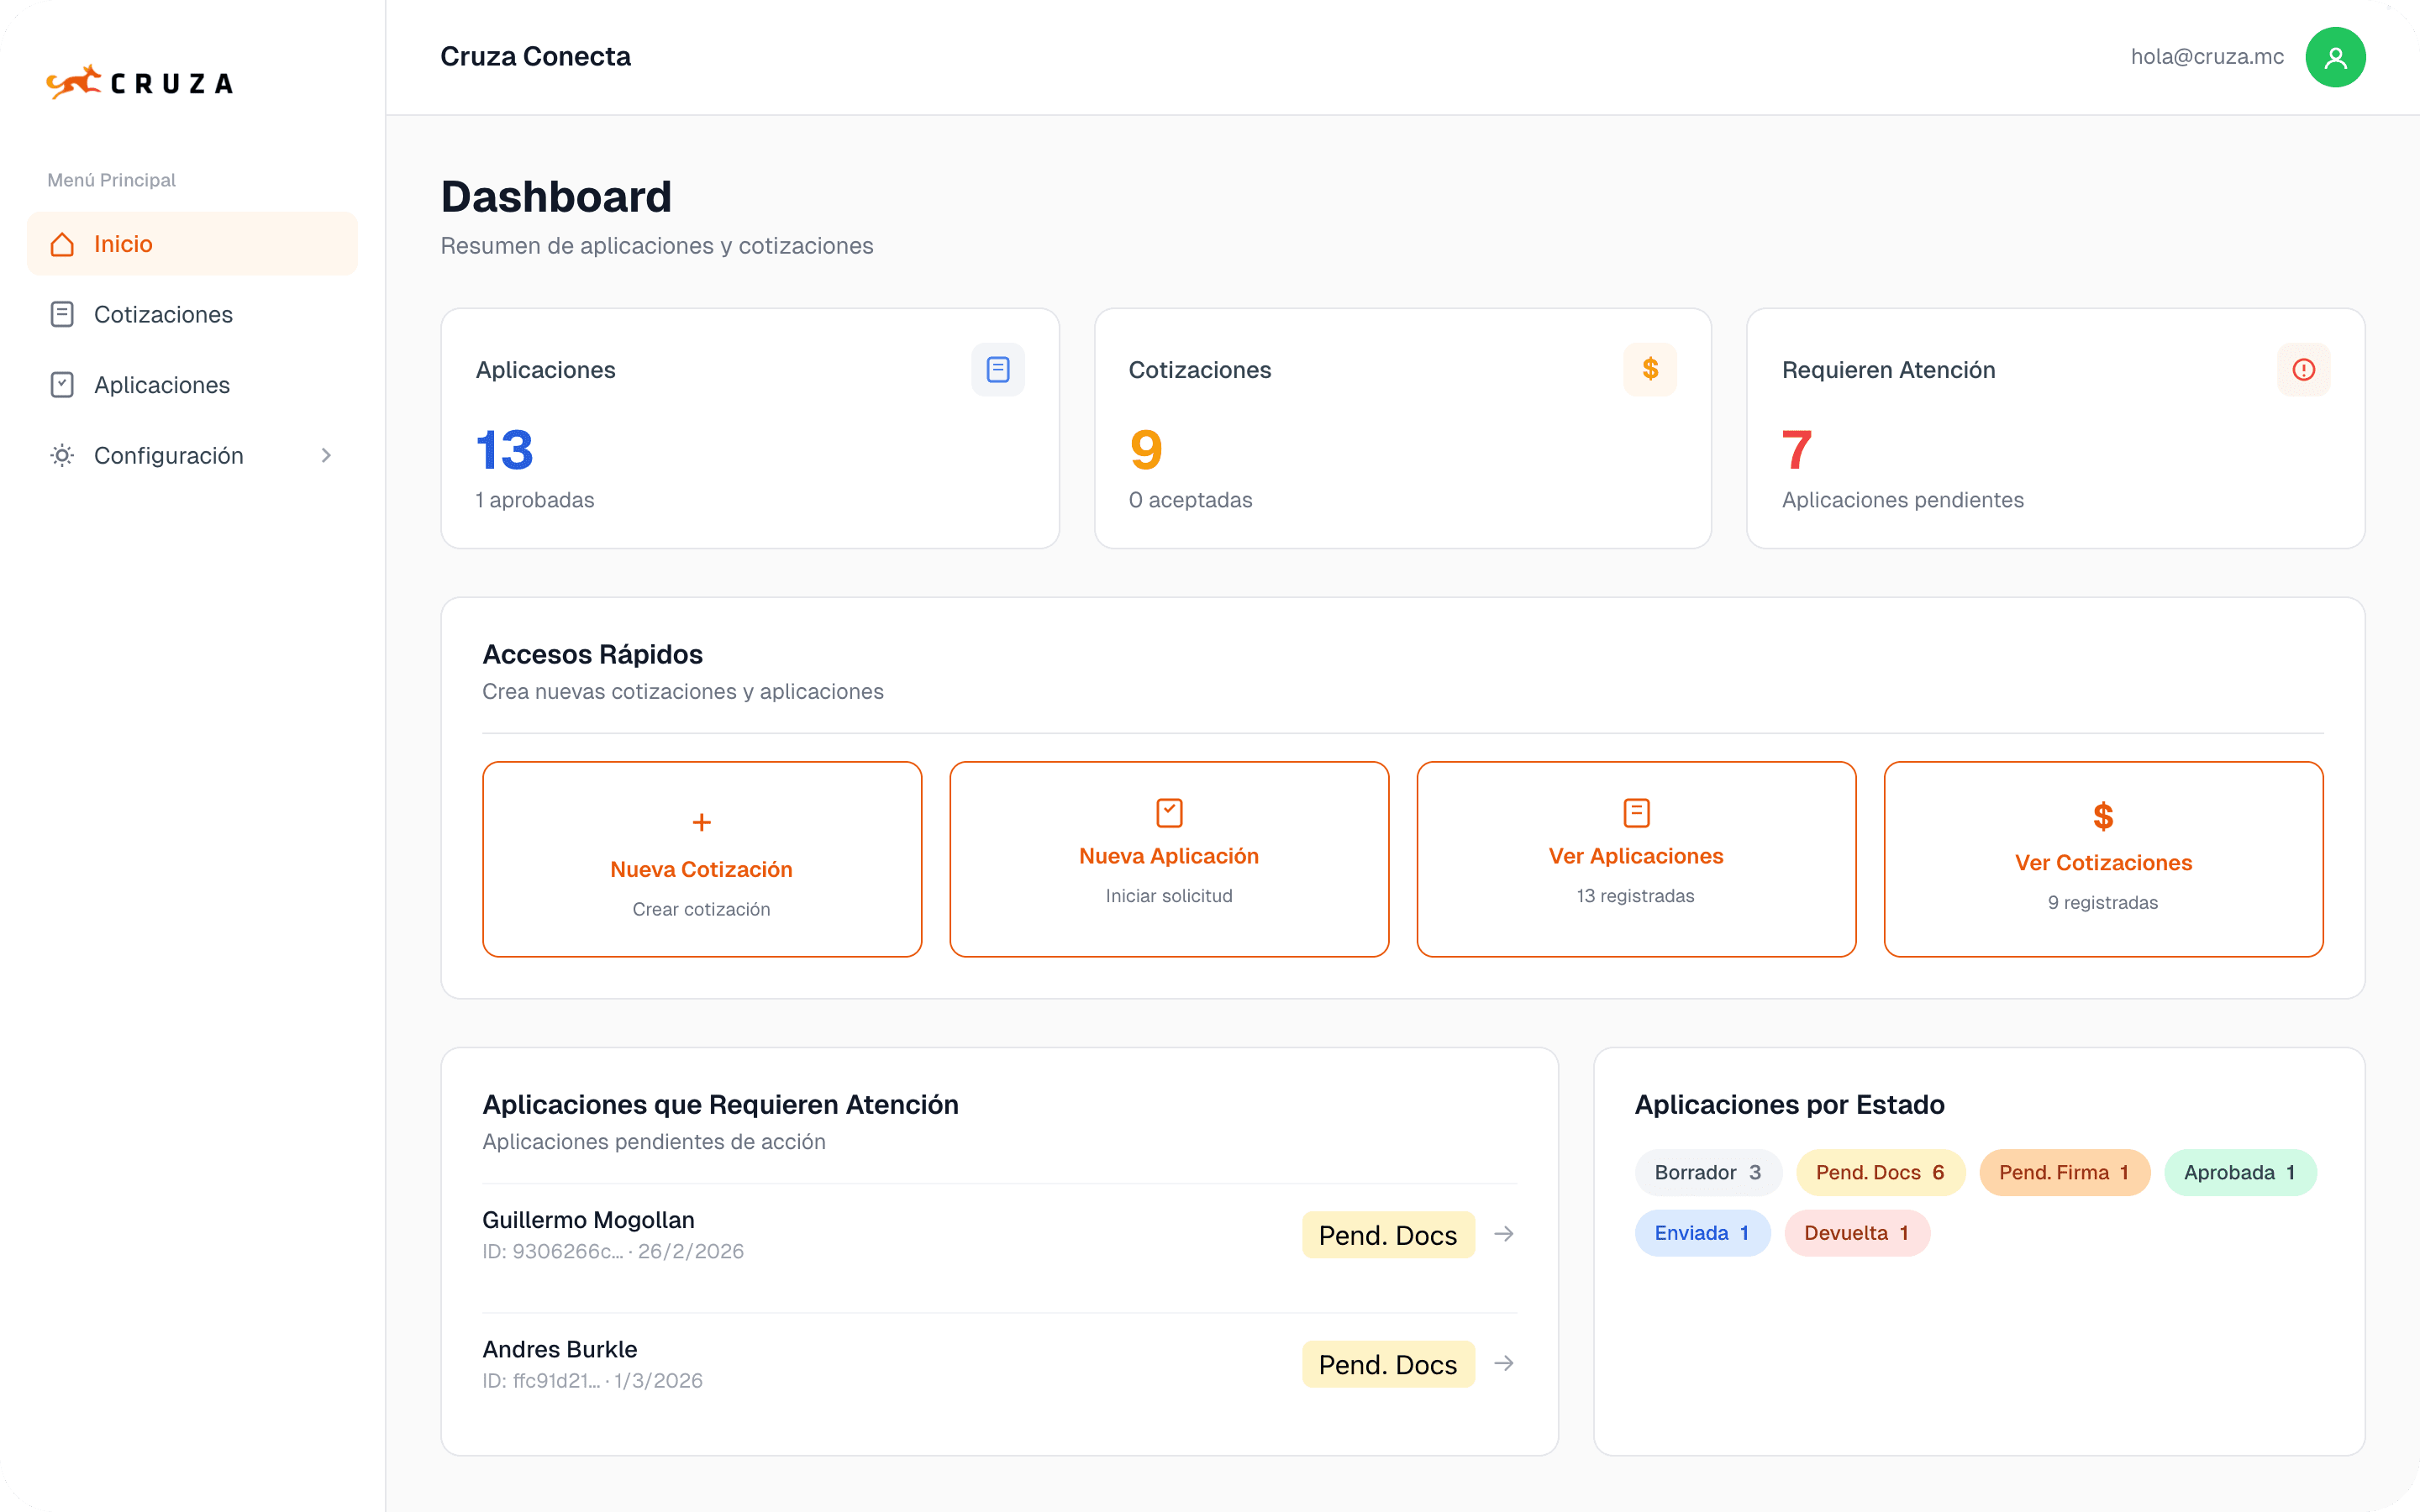Open Cotizaciones in the sidebar menu
Image resolution: width=2420 pixels, height=1512 pixels.
(163, 315)
